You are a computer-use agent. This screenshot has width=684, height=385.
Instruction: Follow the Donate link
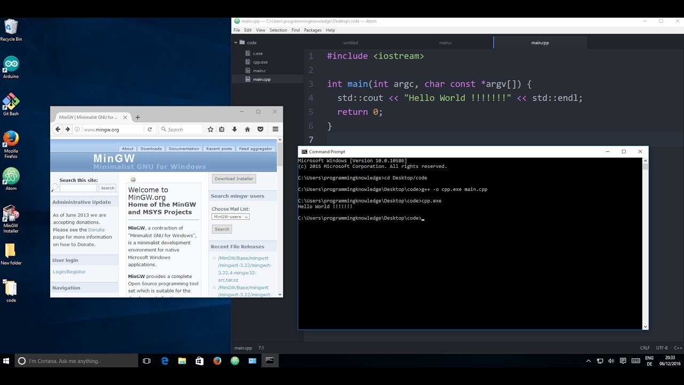pyautogui.click(x=96, y=230)
